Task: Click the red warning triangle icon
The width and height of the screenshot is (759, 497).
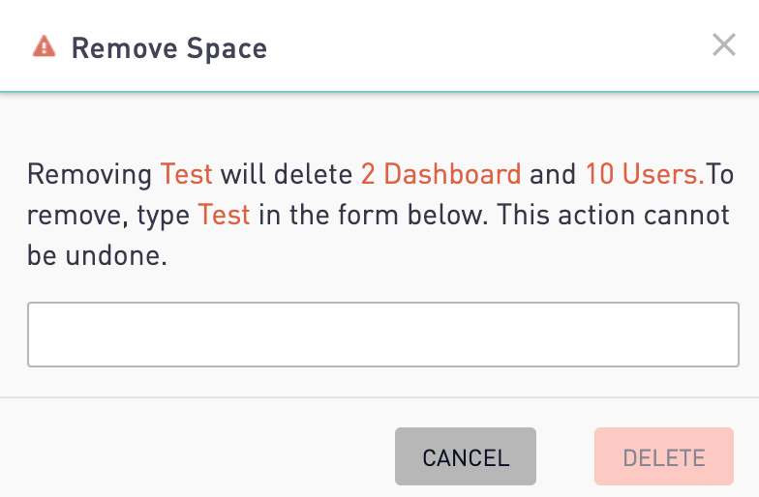Action: (x=44, y=46)
